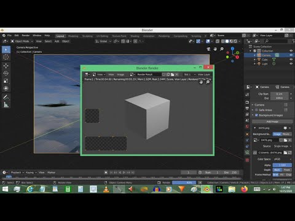Screen dimensions: 295x221
Task: Click the render progress bar
Action: point(184,182)
